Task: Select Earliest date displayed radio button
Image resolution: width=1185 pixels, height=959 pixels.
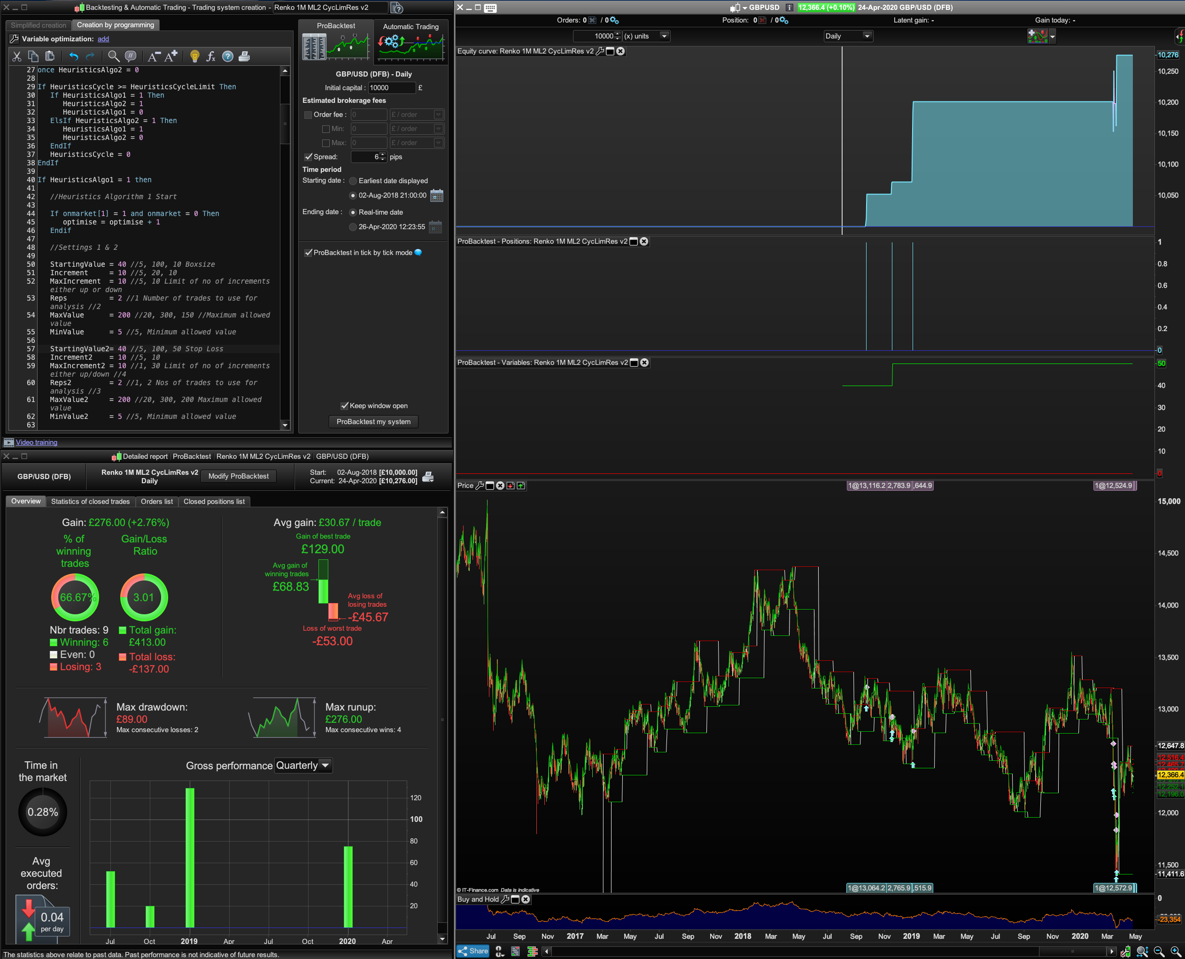Action: click(x=353, y=181)
